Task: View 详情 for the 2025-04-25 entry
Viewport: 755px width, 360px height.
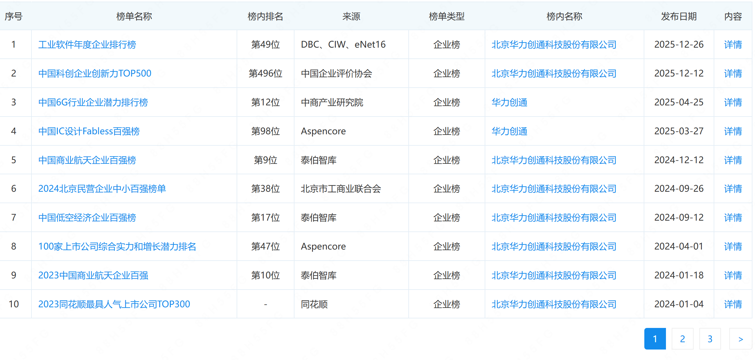Action: [x=733, y=102]
